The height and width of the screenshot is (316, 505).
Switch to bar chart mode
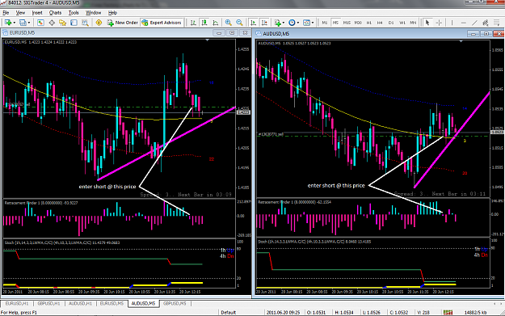[x=193, y=23]
